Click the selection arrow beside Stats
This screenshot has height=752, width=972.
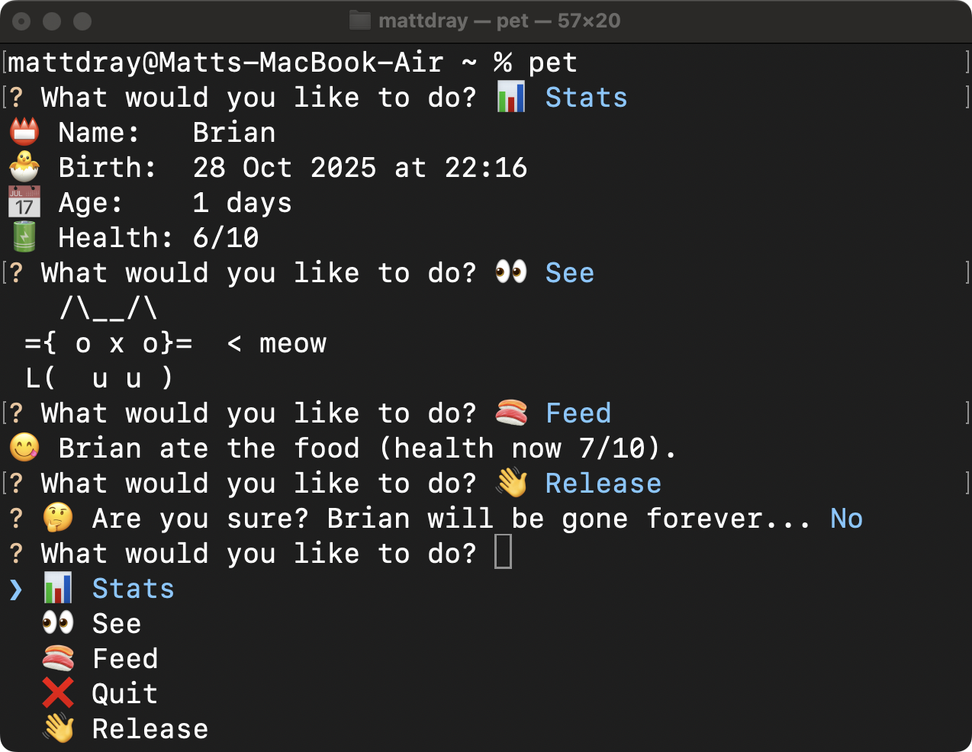click(17, 588)
